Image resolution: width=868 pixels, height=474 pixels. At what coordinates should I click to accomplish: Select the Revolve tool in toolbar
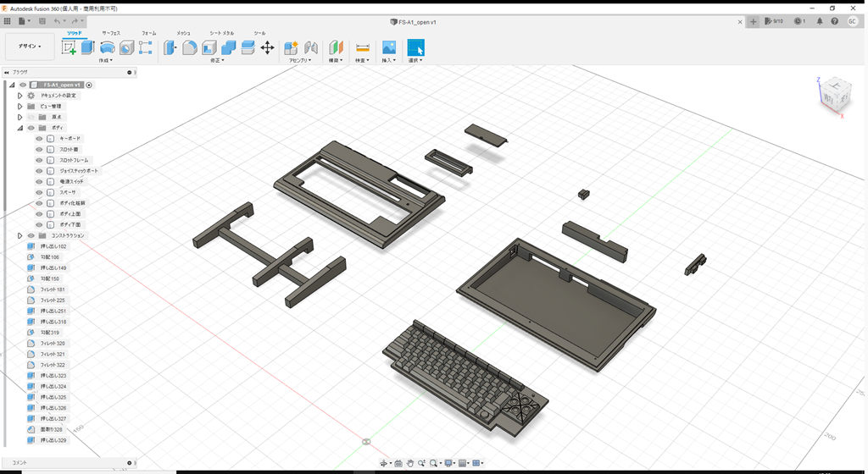108,48
